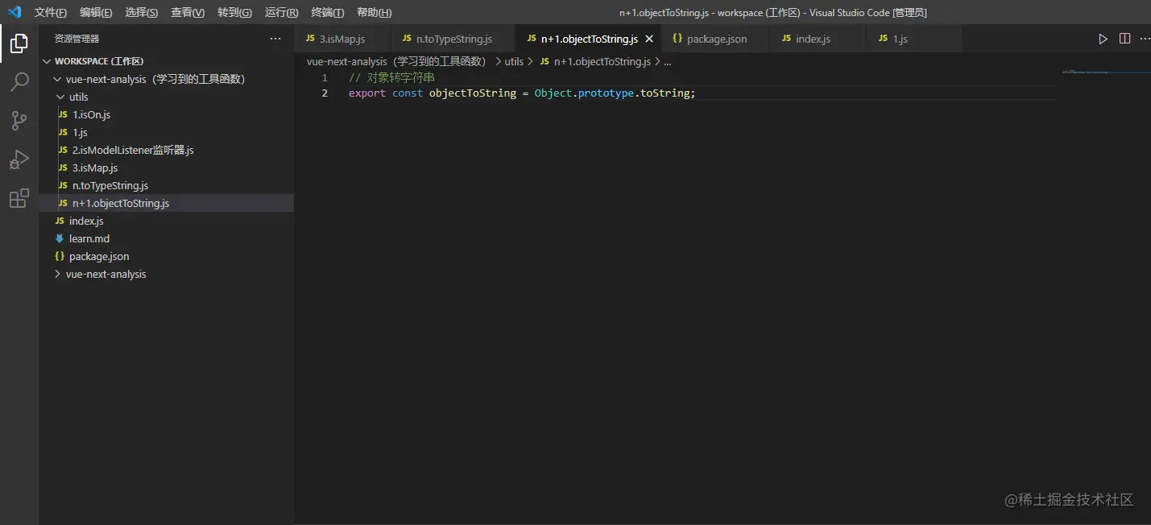Open the 帮助(H) menu
Viewport: 1151px width, 525px height.
click(x=375, y=12)
